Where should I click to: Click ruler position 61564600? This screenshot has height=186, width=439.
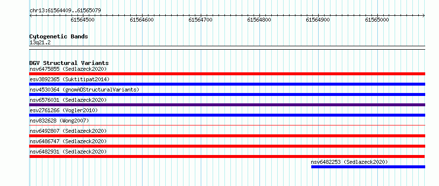click(142, 20)
